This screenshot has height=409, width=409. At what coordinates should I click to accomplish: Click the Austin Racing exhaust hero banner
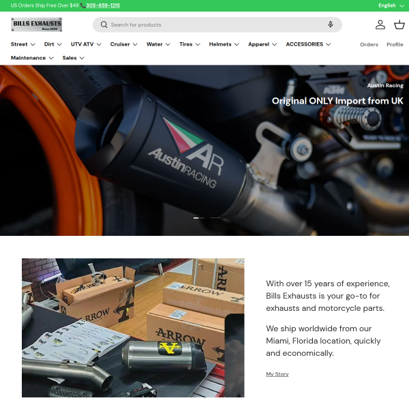(x=204, y=151)
